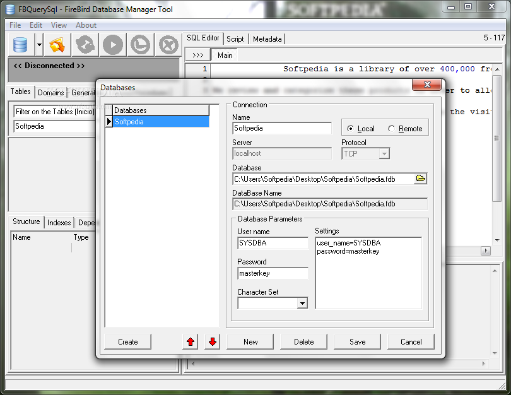The width and height of the screenshot is (511, 395).
Task: Click the results pane scroll up arrow
Action: coord(495,271)
